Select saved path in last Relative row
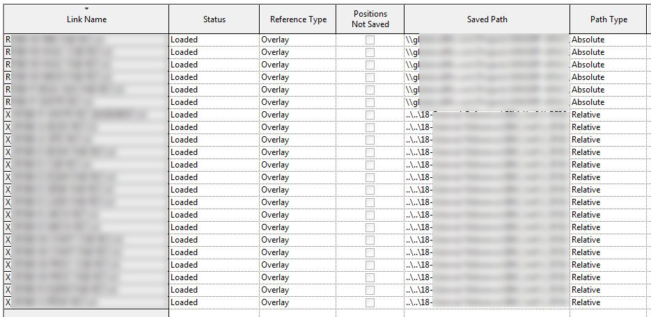 pos(487,302)
